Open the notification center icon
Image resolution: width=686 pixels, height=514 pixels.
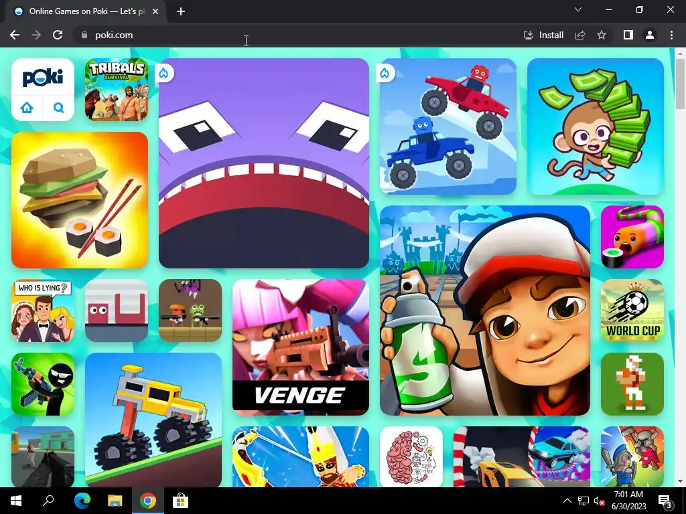tap(665, 501)
